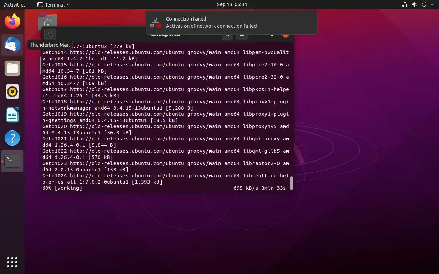439x274 pixels.
Task: Open the Activities overview
Action: click(x=15, y=4)
